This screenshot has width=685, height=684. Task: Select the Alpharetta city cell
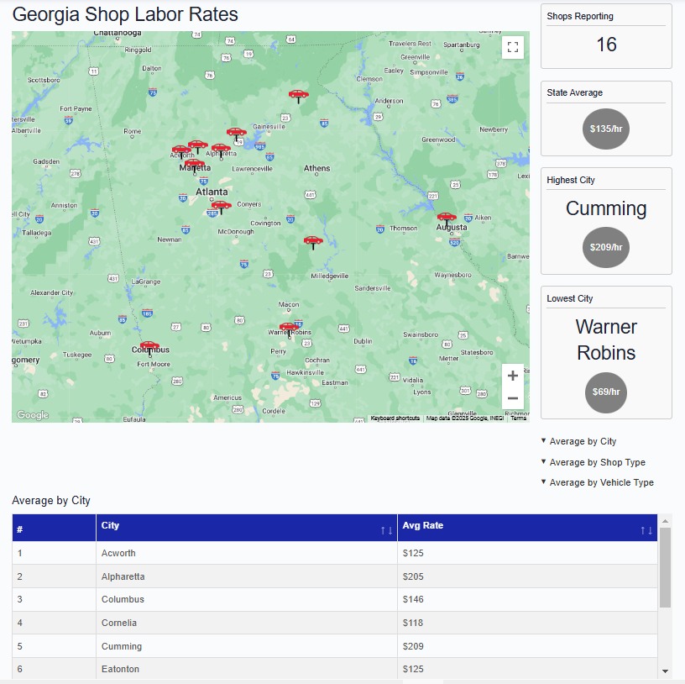pyautogui.click(x=247, y=576)
